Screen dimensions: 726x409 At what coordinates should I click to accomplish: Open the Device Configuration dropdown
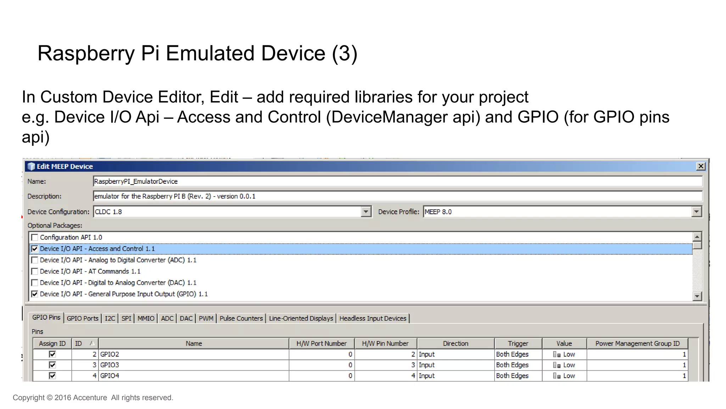point(366,212)
